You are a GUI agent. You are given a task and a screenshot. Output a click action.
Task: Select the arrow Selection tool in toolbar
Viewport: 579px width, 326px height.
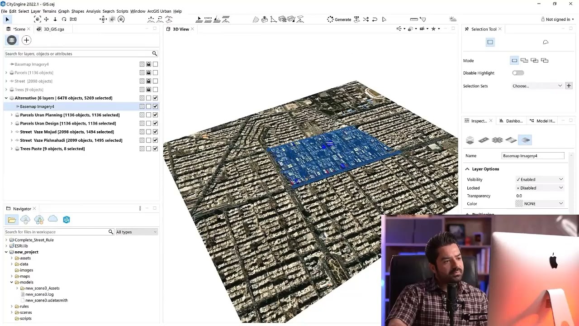7,19
